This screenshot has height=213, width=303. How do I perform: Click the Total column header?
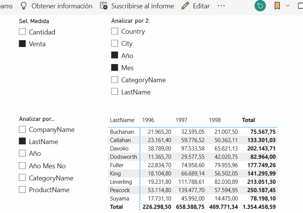click(x=248, y=120)
